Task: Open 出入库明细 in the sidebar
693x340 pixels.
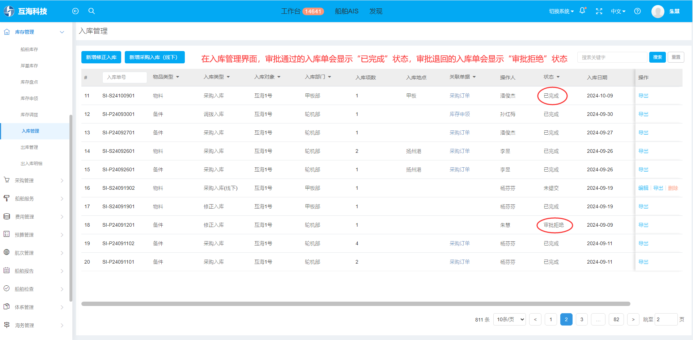Action: [x=31, y=164]
